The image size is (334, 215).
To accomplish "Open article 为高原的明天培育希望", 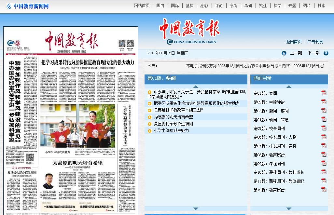I will 174,117.
